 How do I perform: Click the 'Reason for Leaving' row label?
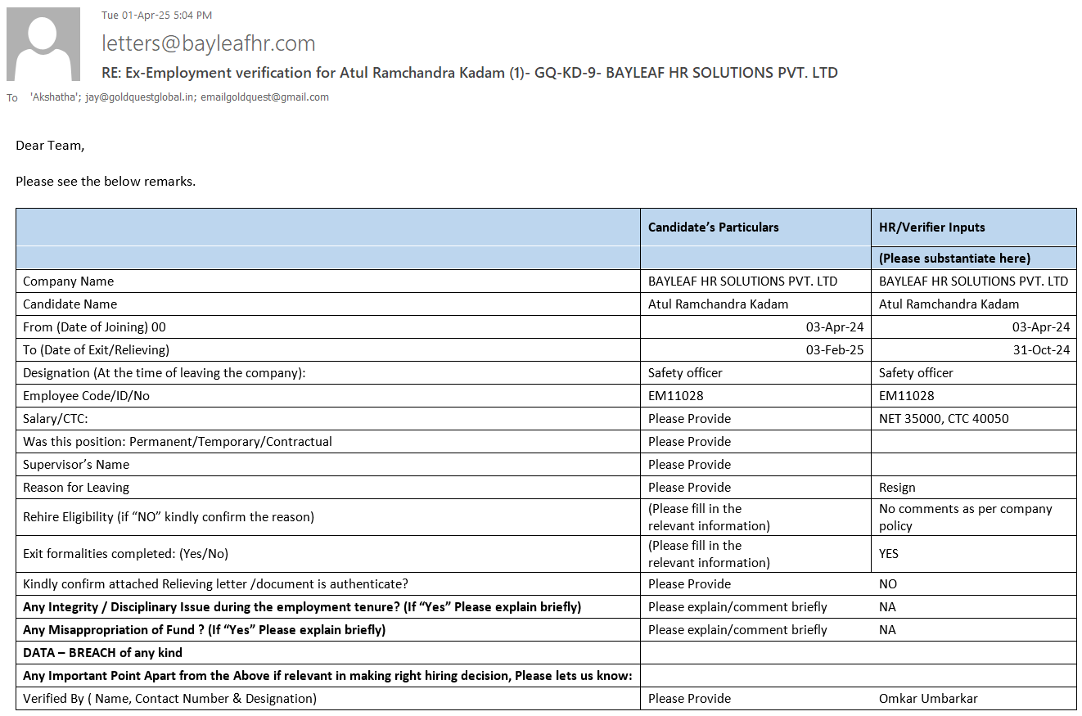point(76,488)
